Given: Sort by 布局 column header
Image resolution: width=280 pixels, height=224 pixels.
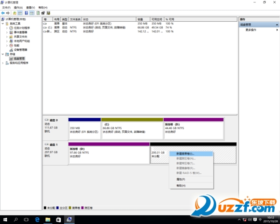Looking at the screenshot, I should pyautogui.click(x=57, y=19).
